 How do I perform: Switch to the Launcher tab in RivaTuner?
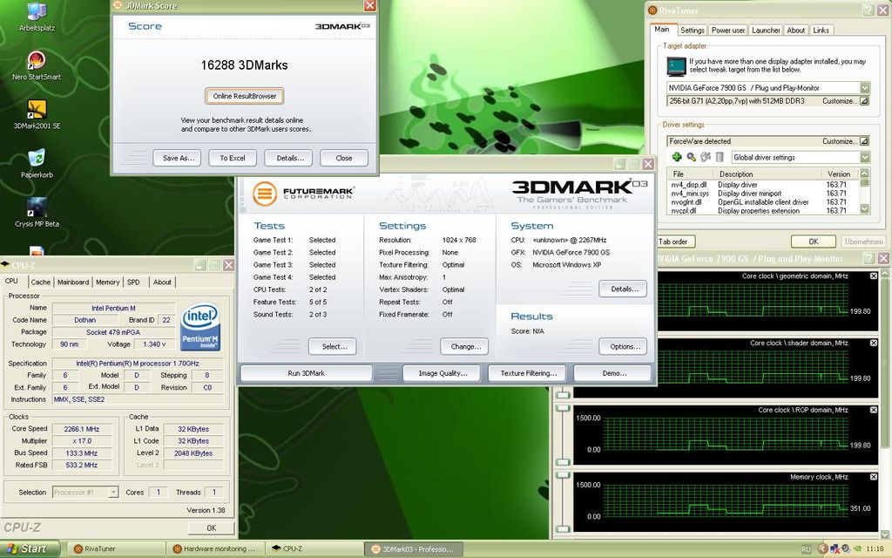click(766, 31)
